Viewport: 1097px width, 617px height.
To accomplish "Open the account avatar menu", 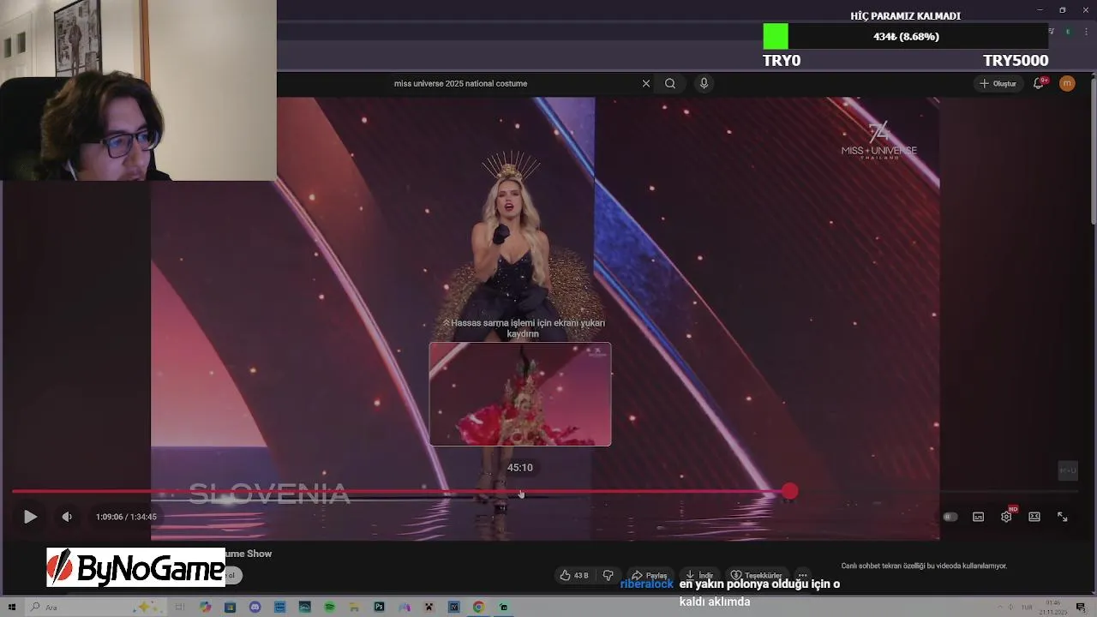I will coord(1067,83).
